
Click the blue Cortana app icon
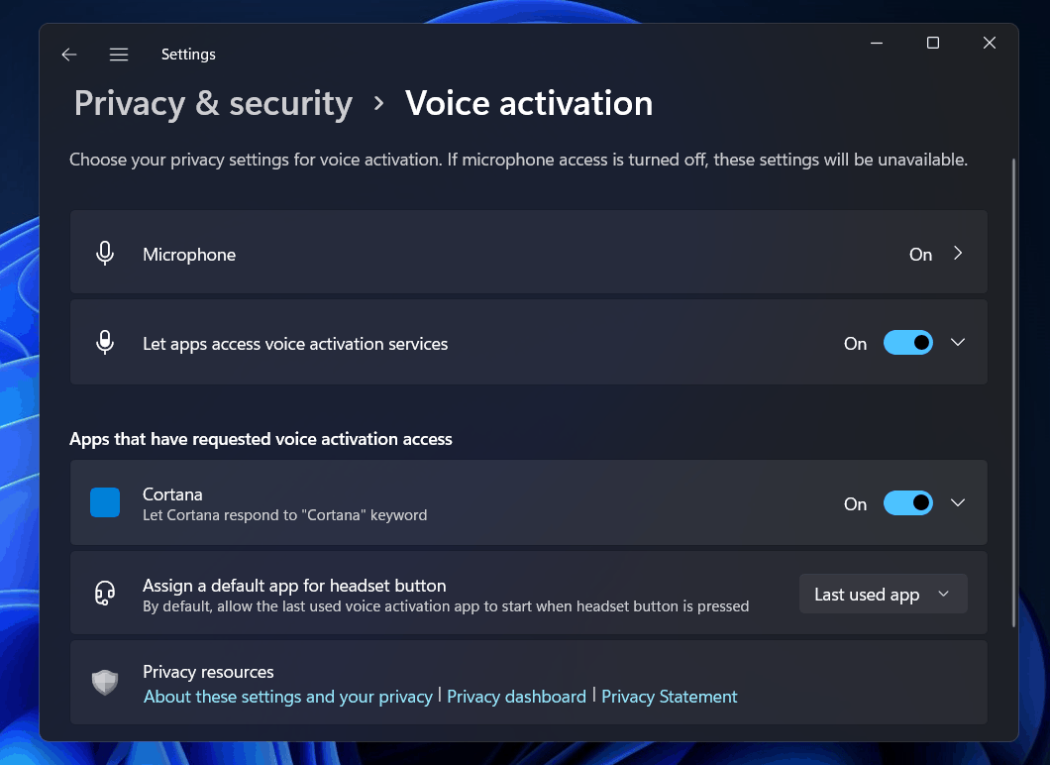click(105, 502)
